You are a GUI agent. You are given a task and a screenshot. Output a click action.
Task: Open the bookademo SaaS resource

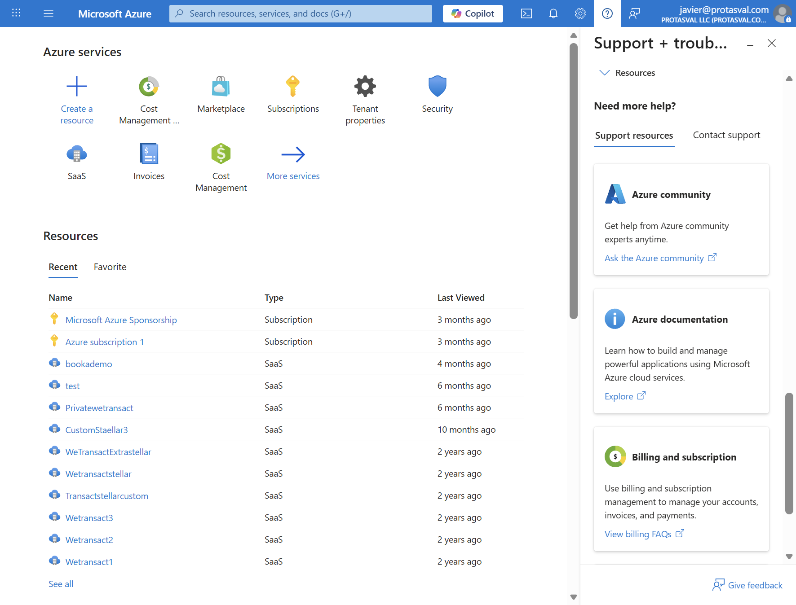pos(88,364)
